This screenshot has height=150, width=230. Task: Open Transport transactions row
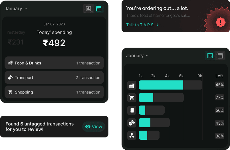(54, 78)
